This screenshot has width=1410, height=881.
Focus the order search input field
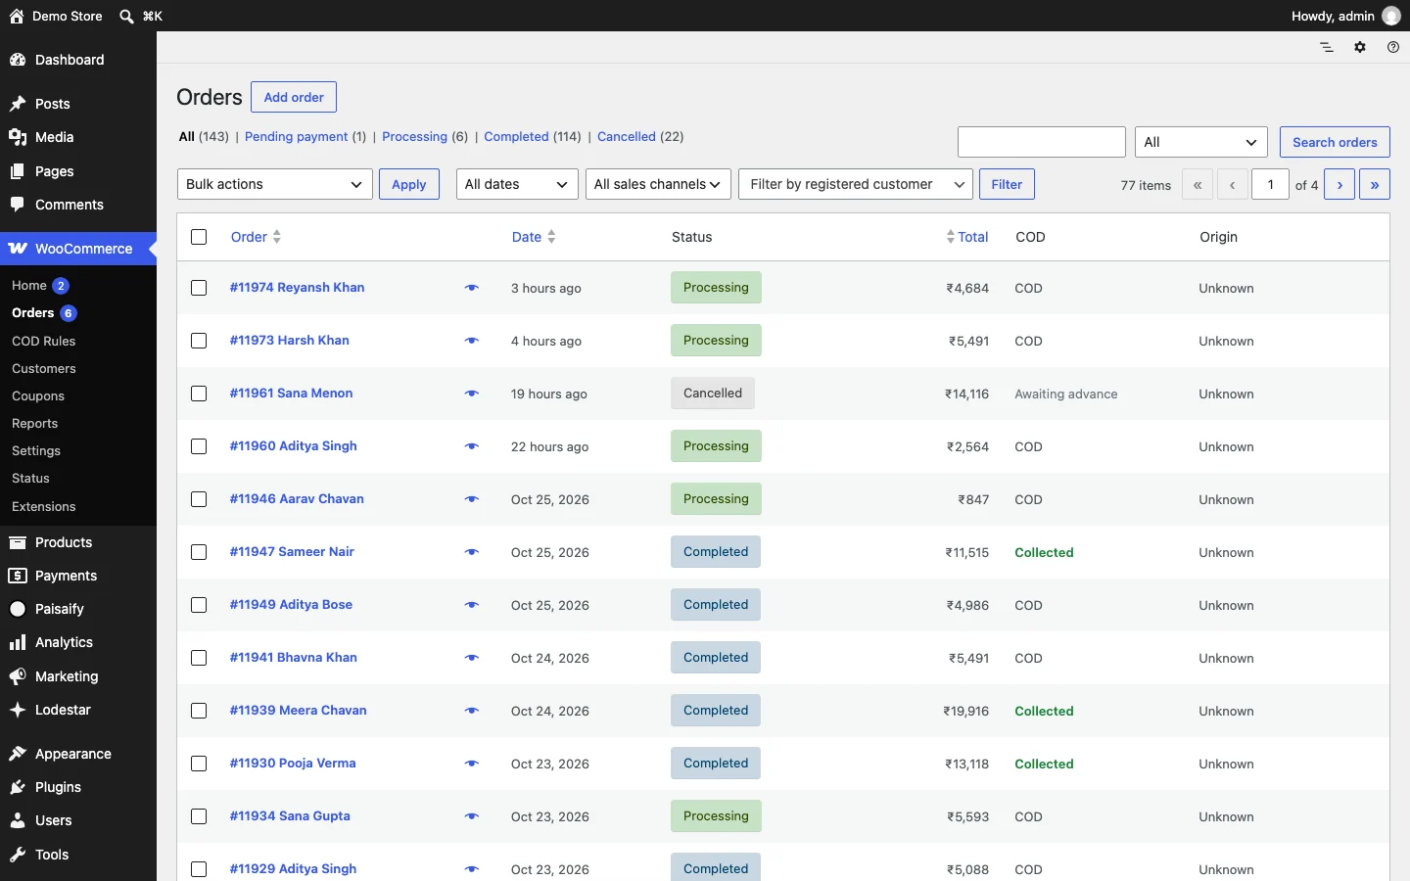[1042, 142]
